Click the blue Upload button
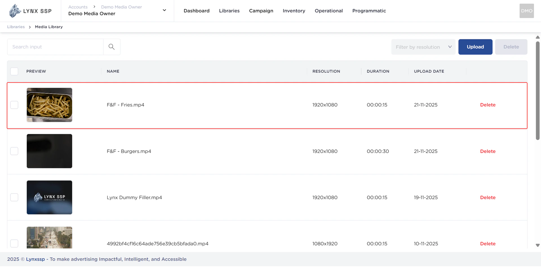This screenshot has width=541, height=267. pos(475,47)
